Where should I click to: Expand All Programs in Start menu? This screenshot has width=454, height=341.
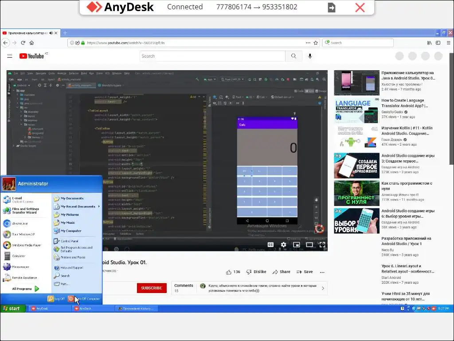tap(26, 289)
